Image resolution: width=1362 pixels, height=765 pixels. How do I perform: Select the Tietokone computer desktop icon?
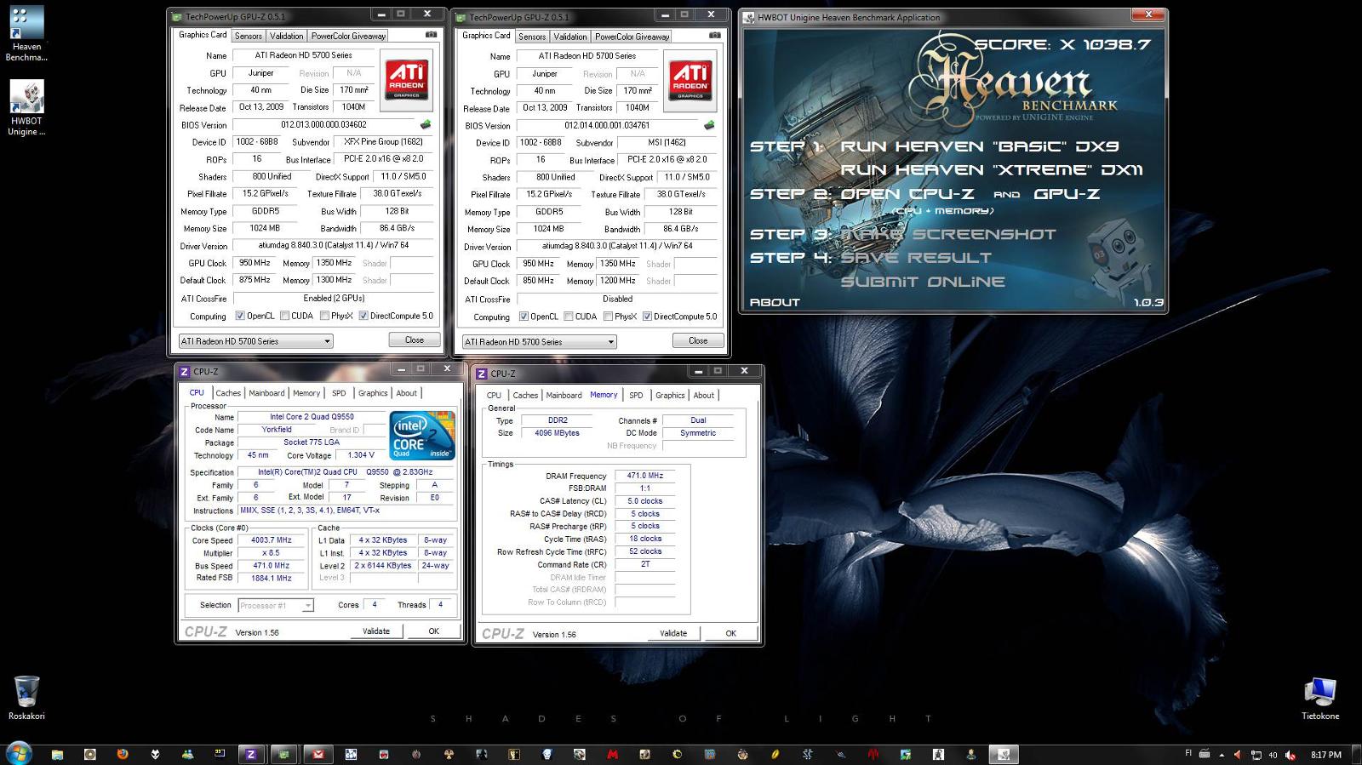(1320, 698)
